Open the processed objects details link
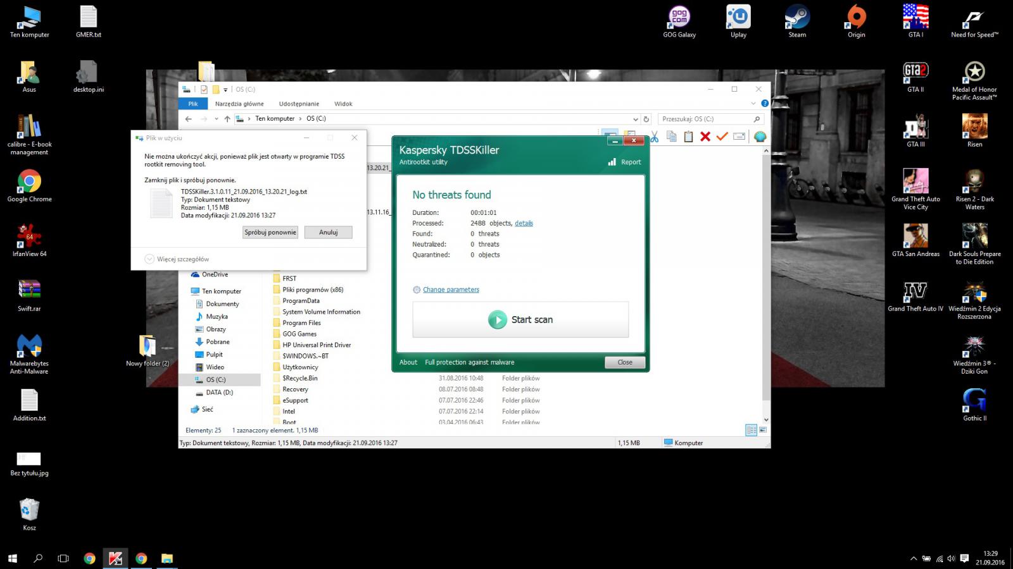 click(524, 223)
